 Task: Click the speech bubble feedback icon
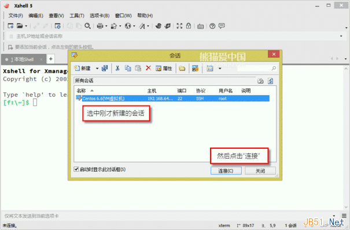[x=222, y=26]
